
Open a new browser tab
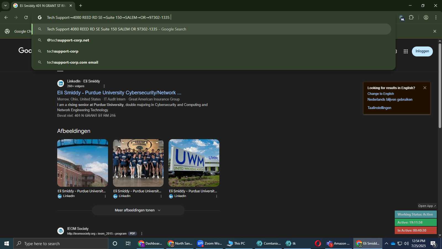point(81,6)
